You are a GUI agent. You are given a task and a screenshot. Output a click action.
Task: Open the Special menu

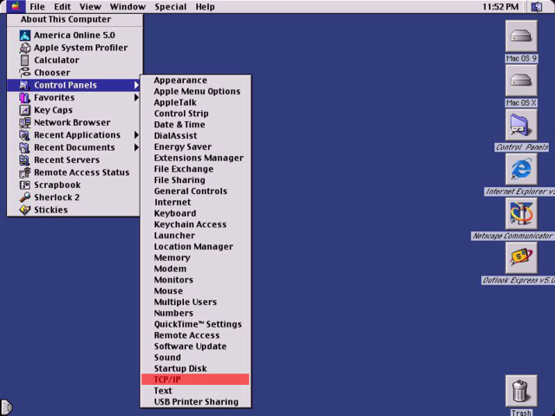point(170,7)
